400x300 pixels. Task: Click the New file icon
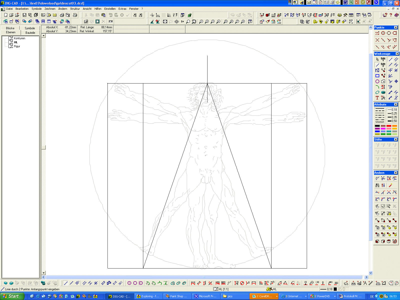click(x=6, y=15)
